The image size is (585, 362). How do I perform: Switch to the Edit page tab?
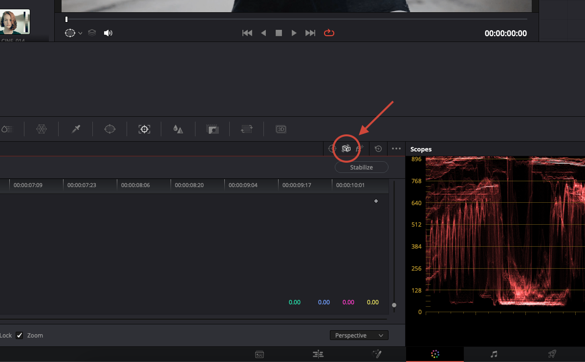coord(318,354)
